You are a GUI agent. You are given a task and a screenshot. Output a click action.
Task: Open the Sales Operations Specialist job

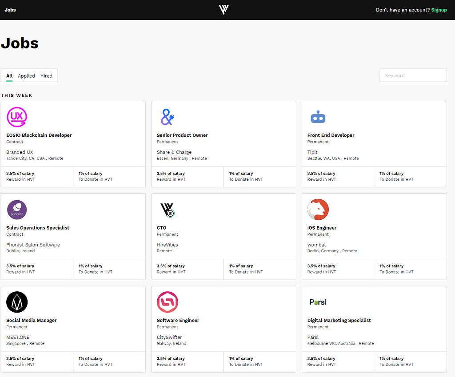pyautogui.click(x=38, y=228)
